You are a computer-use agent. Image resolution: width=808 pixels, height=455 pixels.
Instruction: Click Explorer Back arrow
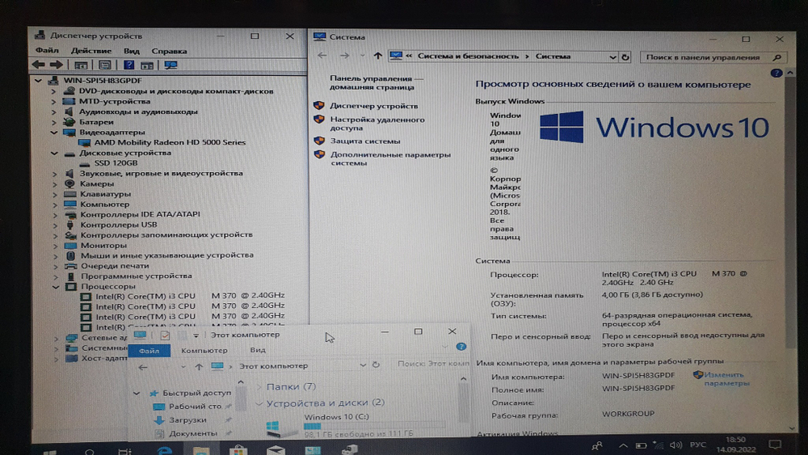pos(143,367)
